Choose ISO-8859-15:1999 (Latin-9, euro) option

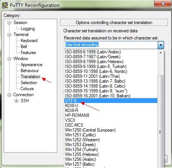click(x=111, y=91)
